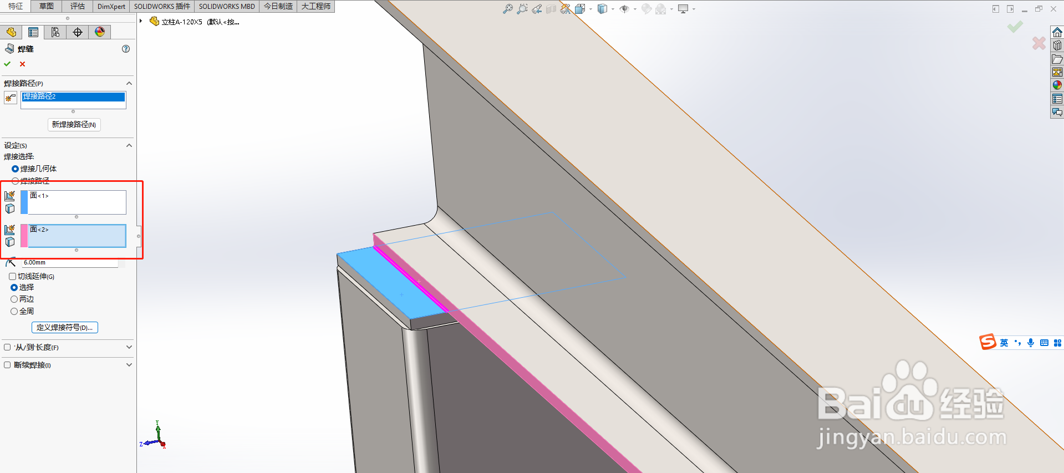
Task: Open View Palette icon in task pane
Action: 1057,72
